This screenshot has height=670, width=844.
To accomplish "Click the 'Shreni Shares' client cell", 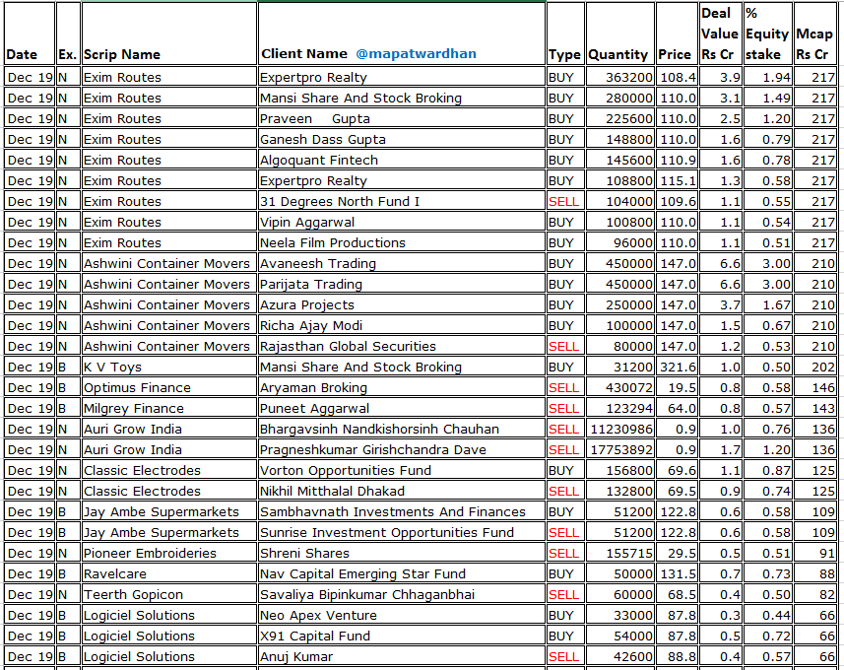I will [402, 553].
